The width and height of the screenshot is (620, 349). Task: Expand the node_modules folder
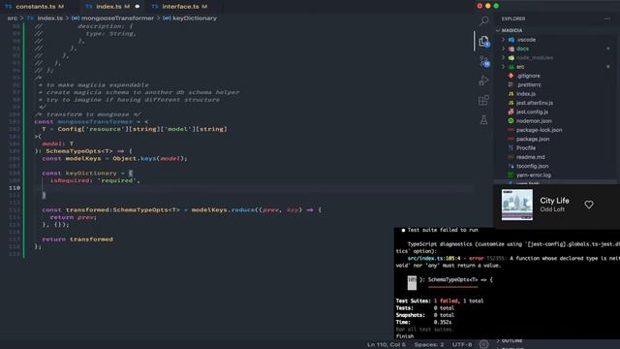535,58
